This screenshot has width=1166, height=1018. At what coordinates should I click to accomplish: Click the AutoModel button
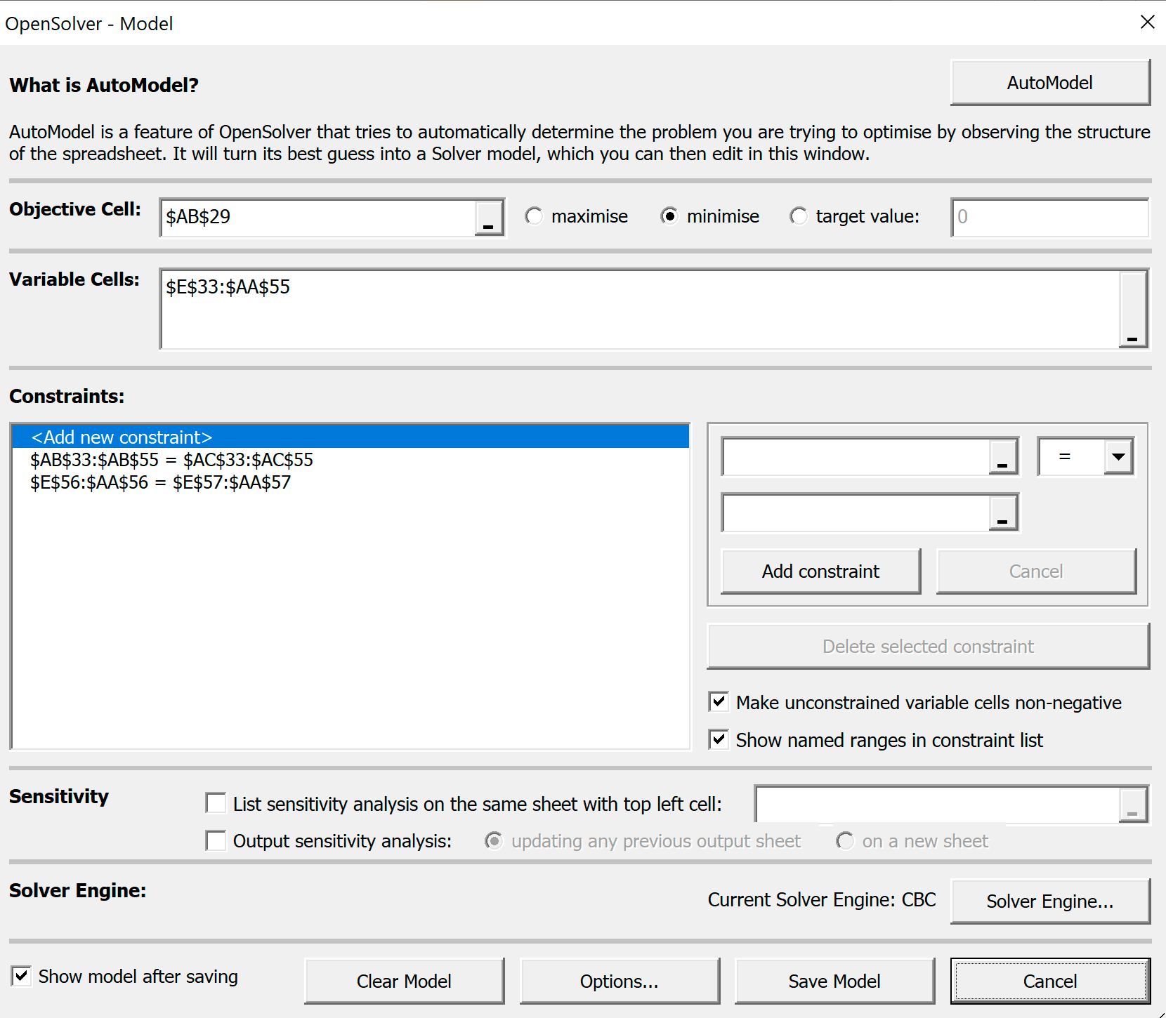click(1050, 83)
